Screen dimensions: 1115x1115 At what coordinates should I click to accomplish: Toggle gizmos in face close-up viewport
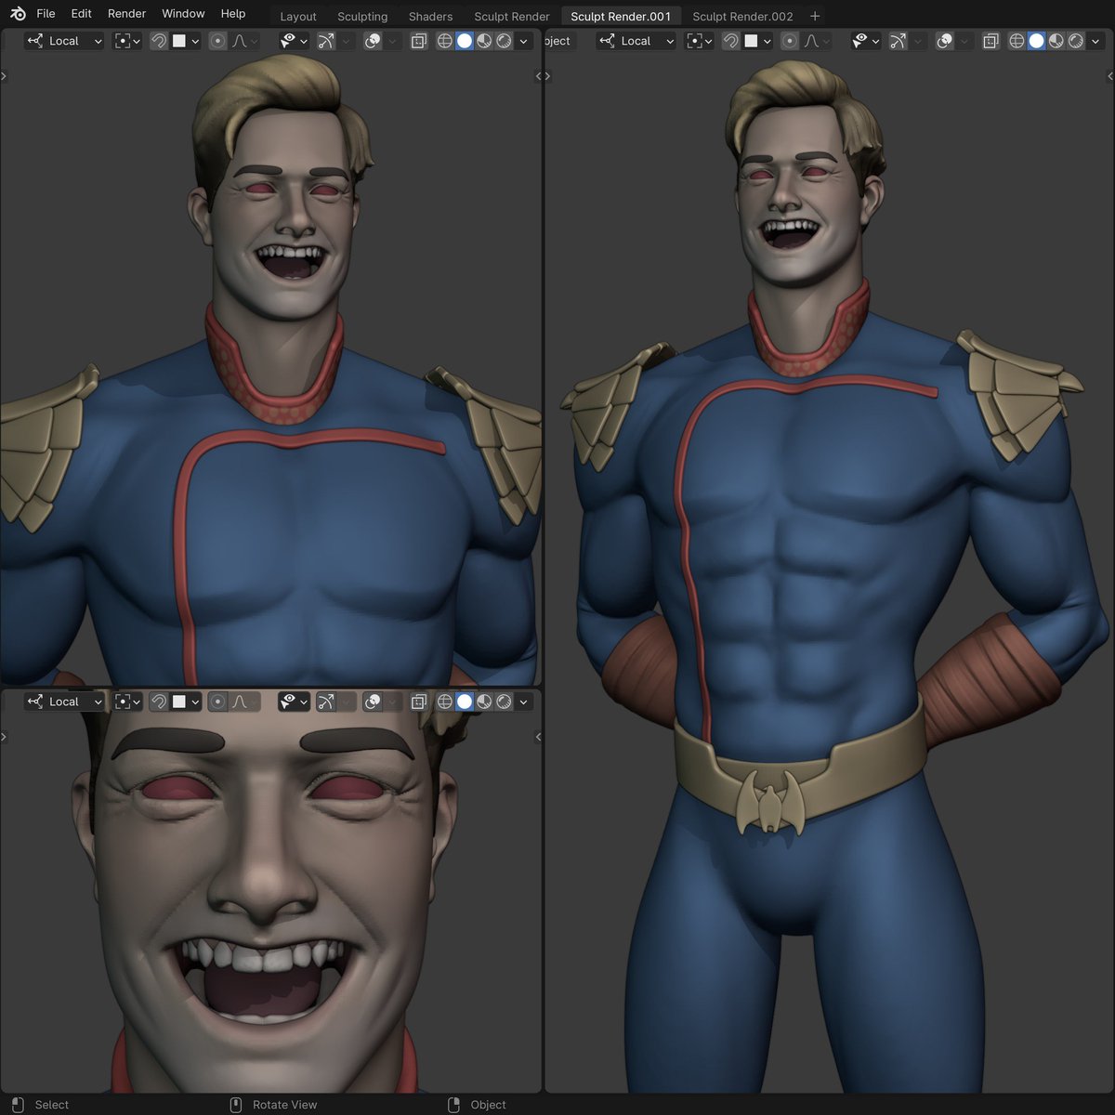pyautogui.click(x=326, y=702)
